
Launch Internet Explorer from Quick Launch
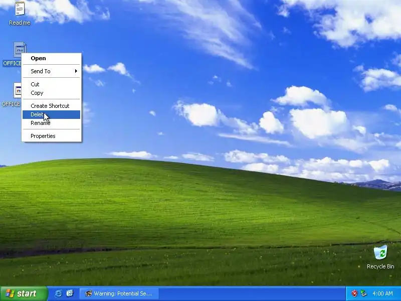[x=58, y=293]
